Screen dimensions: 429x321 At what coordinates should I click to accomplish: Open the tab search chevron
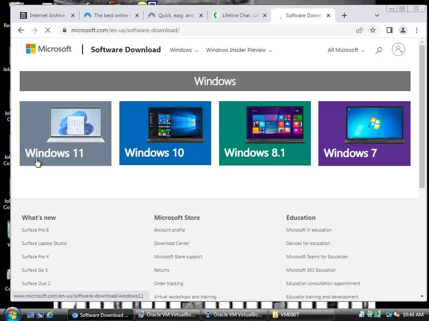click(377, 15)
